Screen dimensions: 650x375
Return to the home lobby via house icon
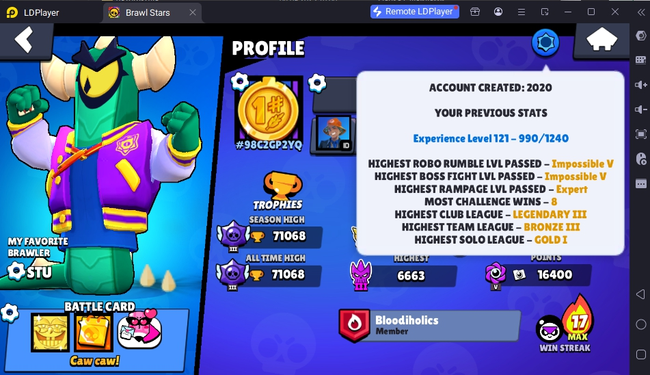[x=601, y=40]
